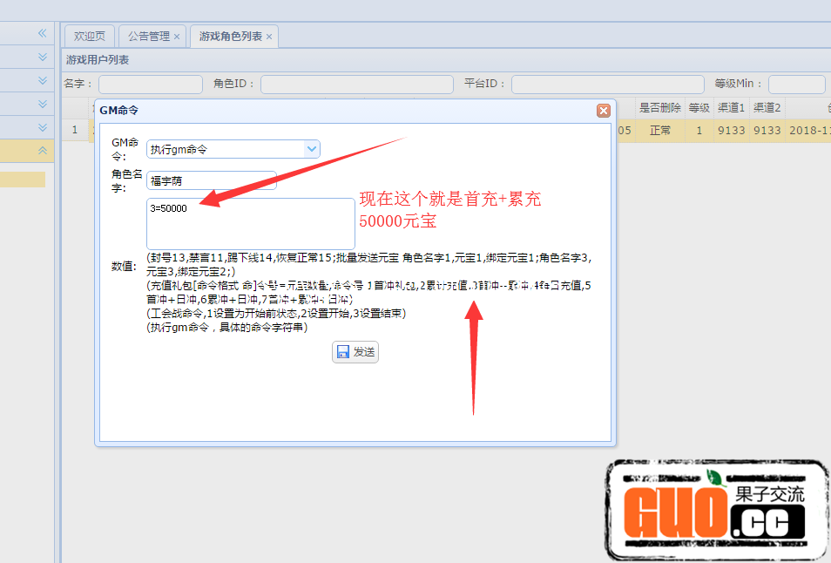This screenshot has height=563, width=831.
Task: Click the 名字 search field
Action: coord(150,85)
